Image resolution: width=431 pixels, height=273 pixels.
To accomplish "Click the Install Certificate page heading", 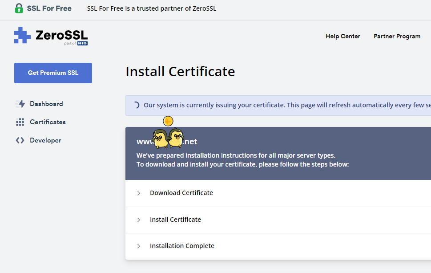I will click(180, 72).
